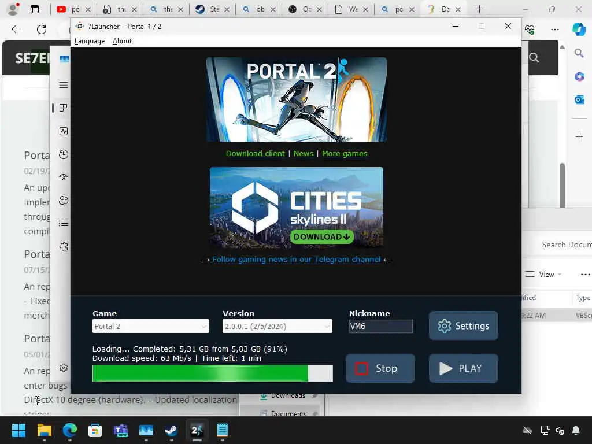Select the Startup apps icon in the sidebar
Screen dimensions: 592x444
tap(64, 177)
